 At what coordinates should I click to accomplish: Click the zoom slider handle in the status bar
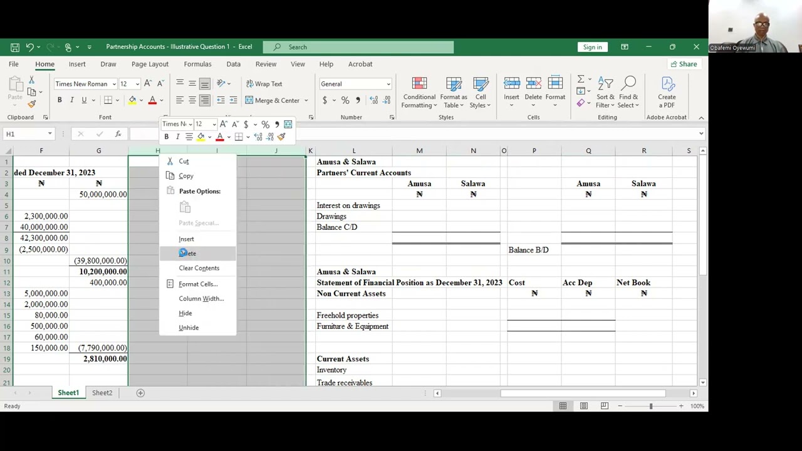click(x=650, y=406)
